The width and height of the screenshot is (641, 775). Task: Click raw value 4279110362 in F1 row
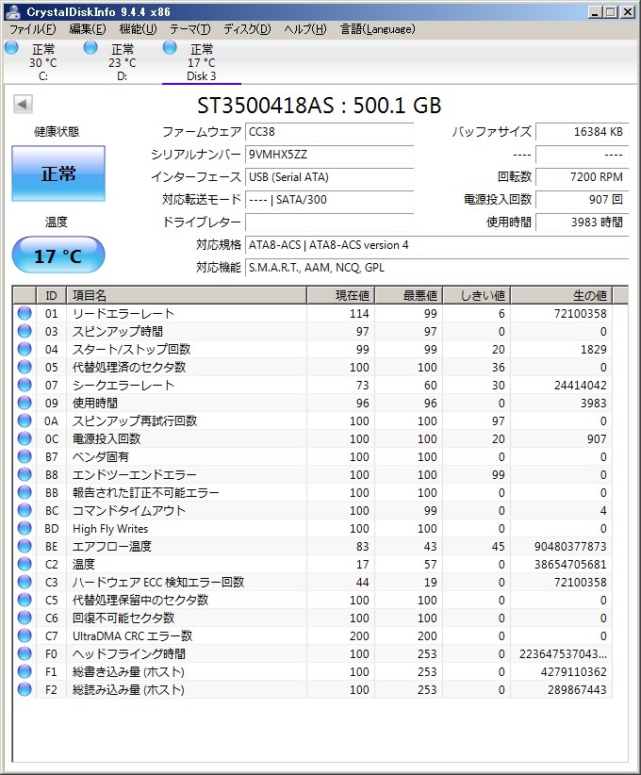coord(573,671)
